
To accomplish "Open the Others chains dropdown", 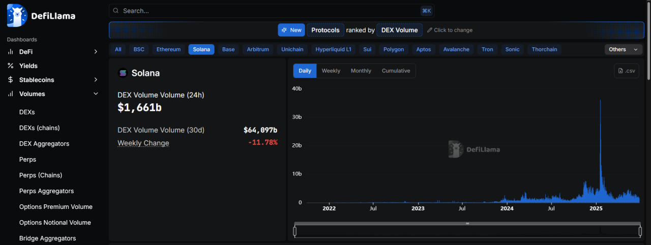I will click(x=623, y=49).
